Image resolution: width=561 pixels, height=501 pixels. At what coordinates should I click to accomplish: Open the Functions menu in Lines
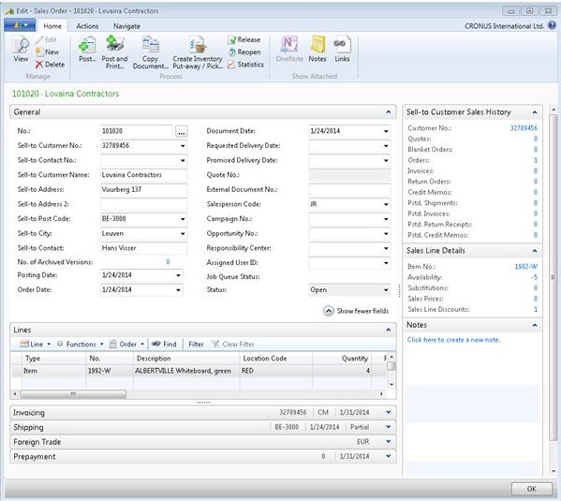pyautogui.click(x=81, y=344)
